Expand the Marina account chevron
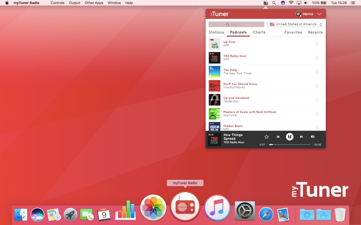The image size is (361, 225). [319, 14]
